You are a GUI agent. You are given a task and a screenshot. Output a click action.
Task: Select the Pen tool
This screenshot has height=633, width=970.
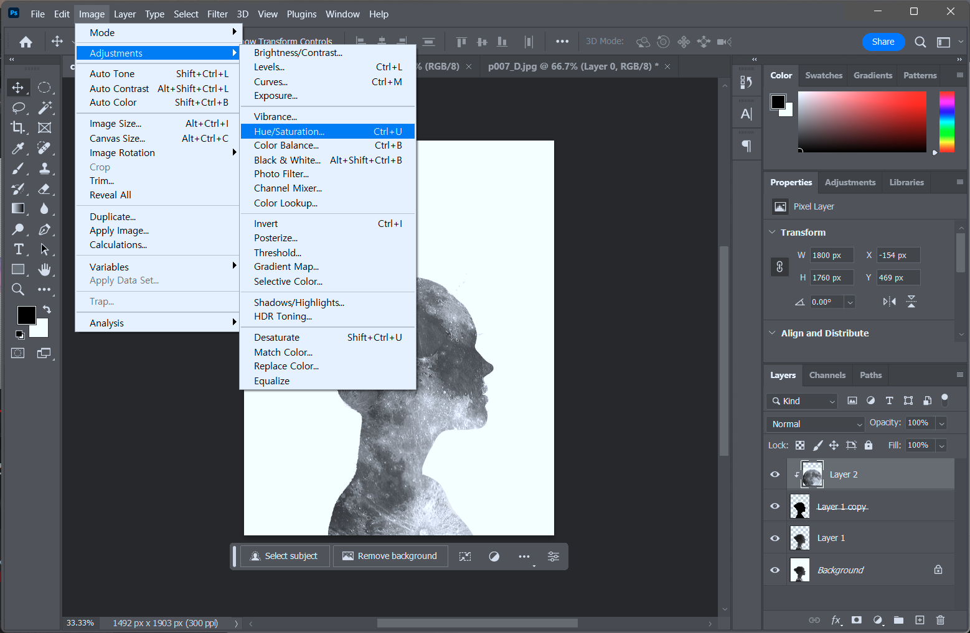[x=44, y=229]
